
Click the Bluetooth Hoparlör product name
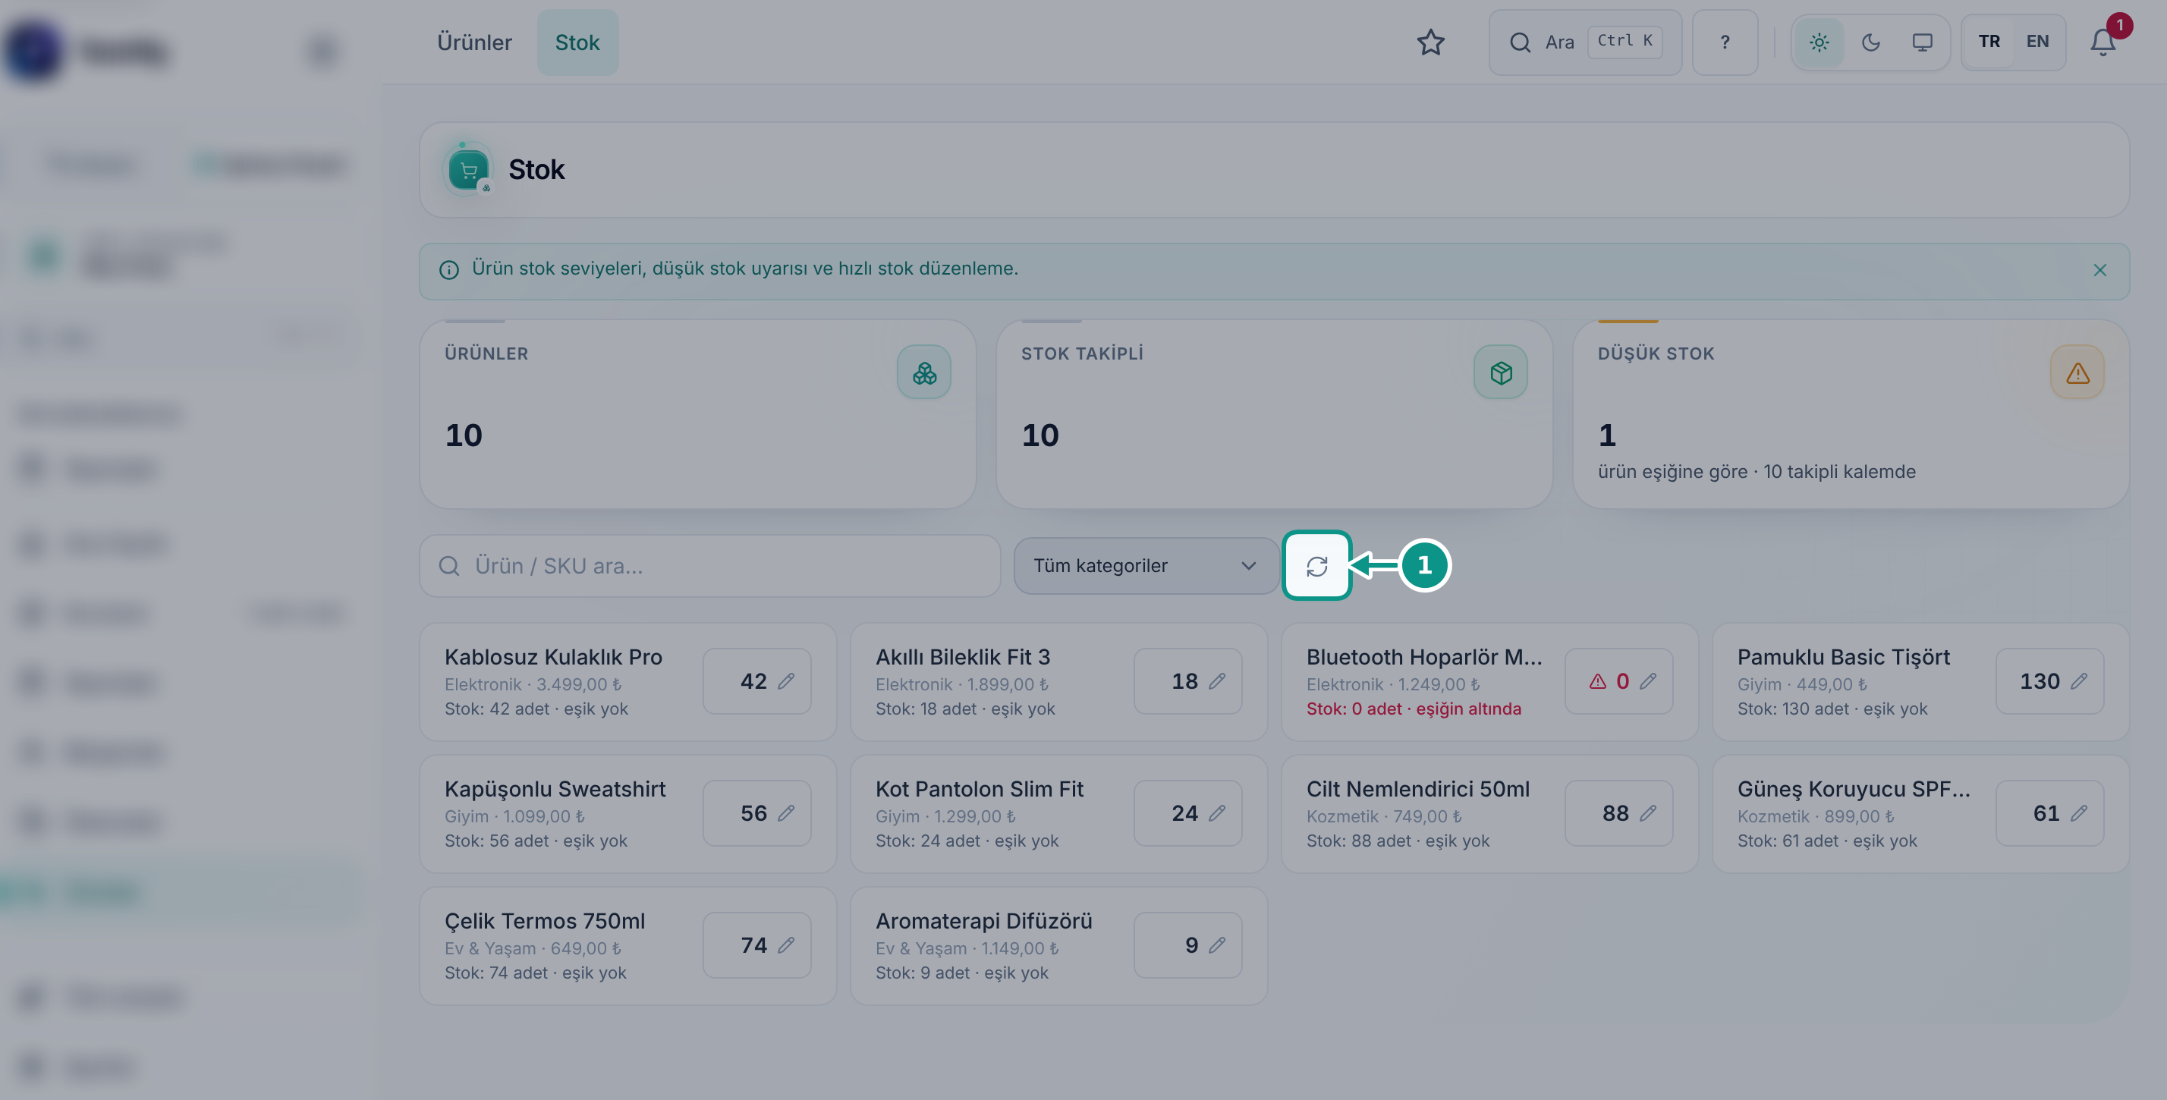1424,657
